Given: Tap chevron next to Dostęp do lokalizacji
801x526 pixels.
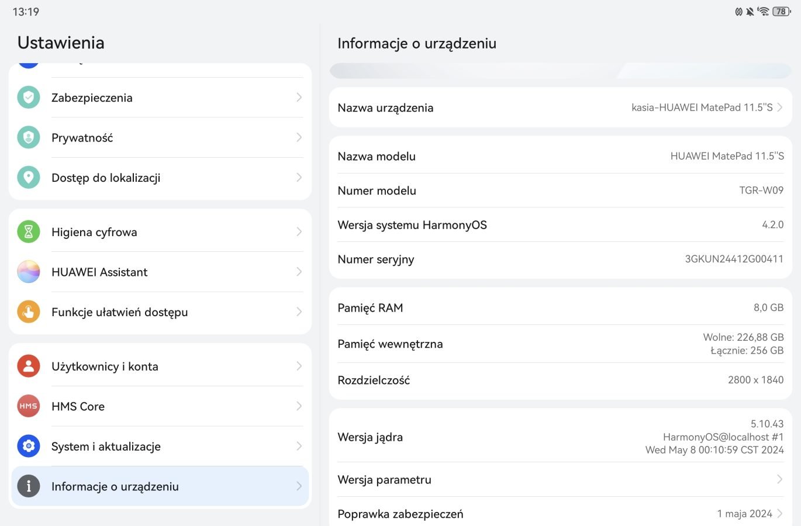Looking at the screenshot, I should [299, 178].
